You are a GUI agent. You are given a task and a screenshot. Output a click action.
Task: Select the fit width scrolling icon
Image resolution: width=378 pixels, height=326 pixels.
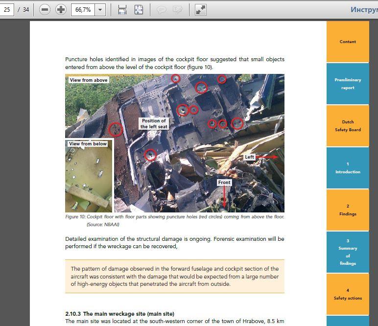coord(122,10)
